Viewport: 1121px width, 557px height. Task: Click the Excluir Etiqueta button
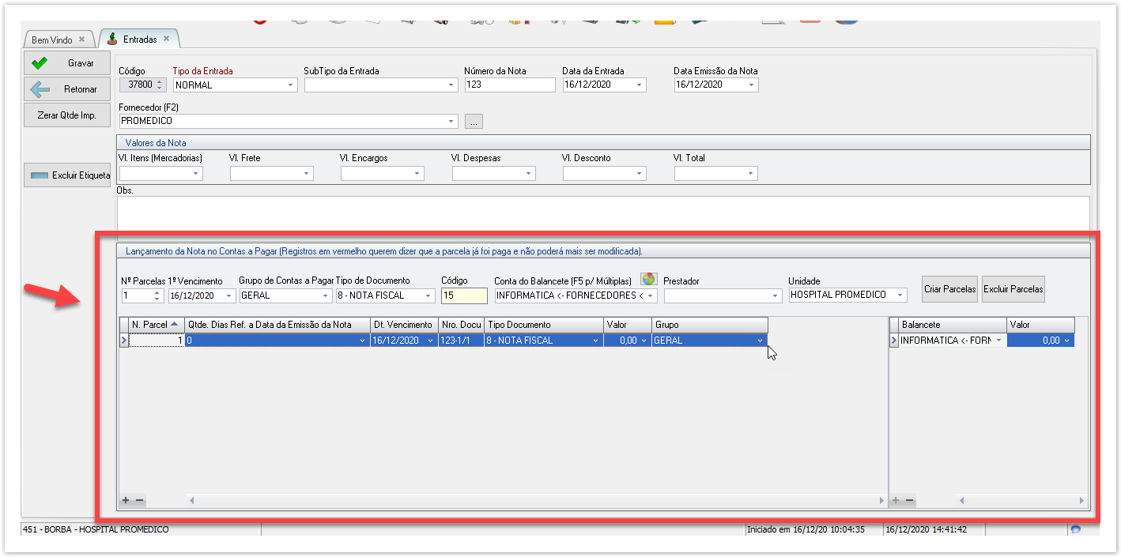66,175
